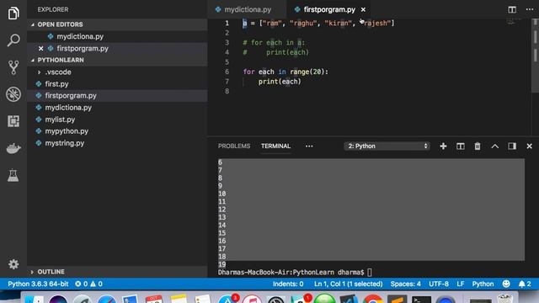Change language mode Python in status bar
The height and width of the screenshot is (303, 539).
483,284
